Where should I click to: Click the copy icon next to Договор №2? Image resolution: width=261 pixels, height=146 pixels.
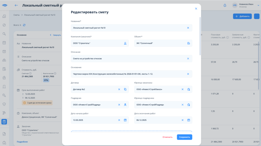pos(125,89)
